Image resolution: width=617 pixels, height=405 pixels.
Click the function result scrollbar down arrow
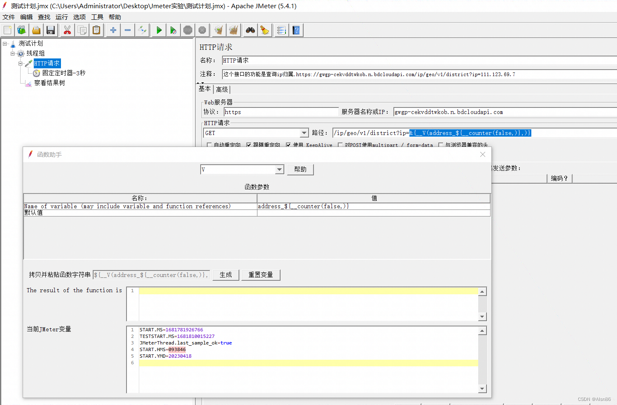point(482,317)
